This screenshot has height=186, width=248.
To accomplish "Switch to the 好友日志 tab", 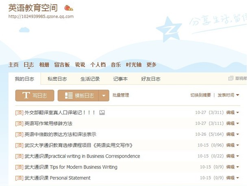I will [x=150, y=79].
